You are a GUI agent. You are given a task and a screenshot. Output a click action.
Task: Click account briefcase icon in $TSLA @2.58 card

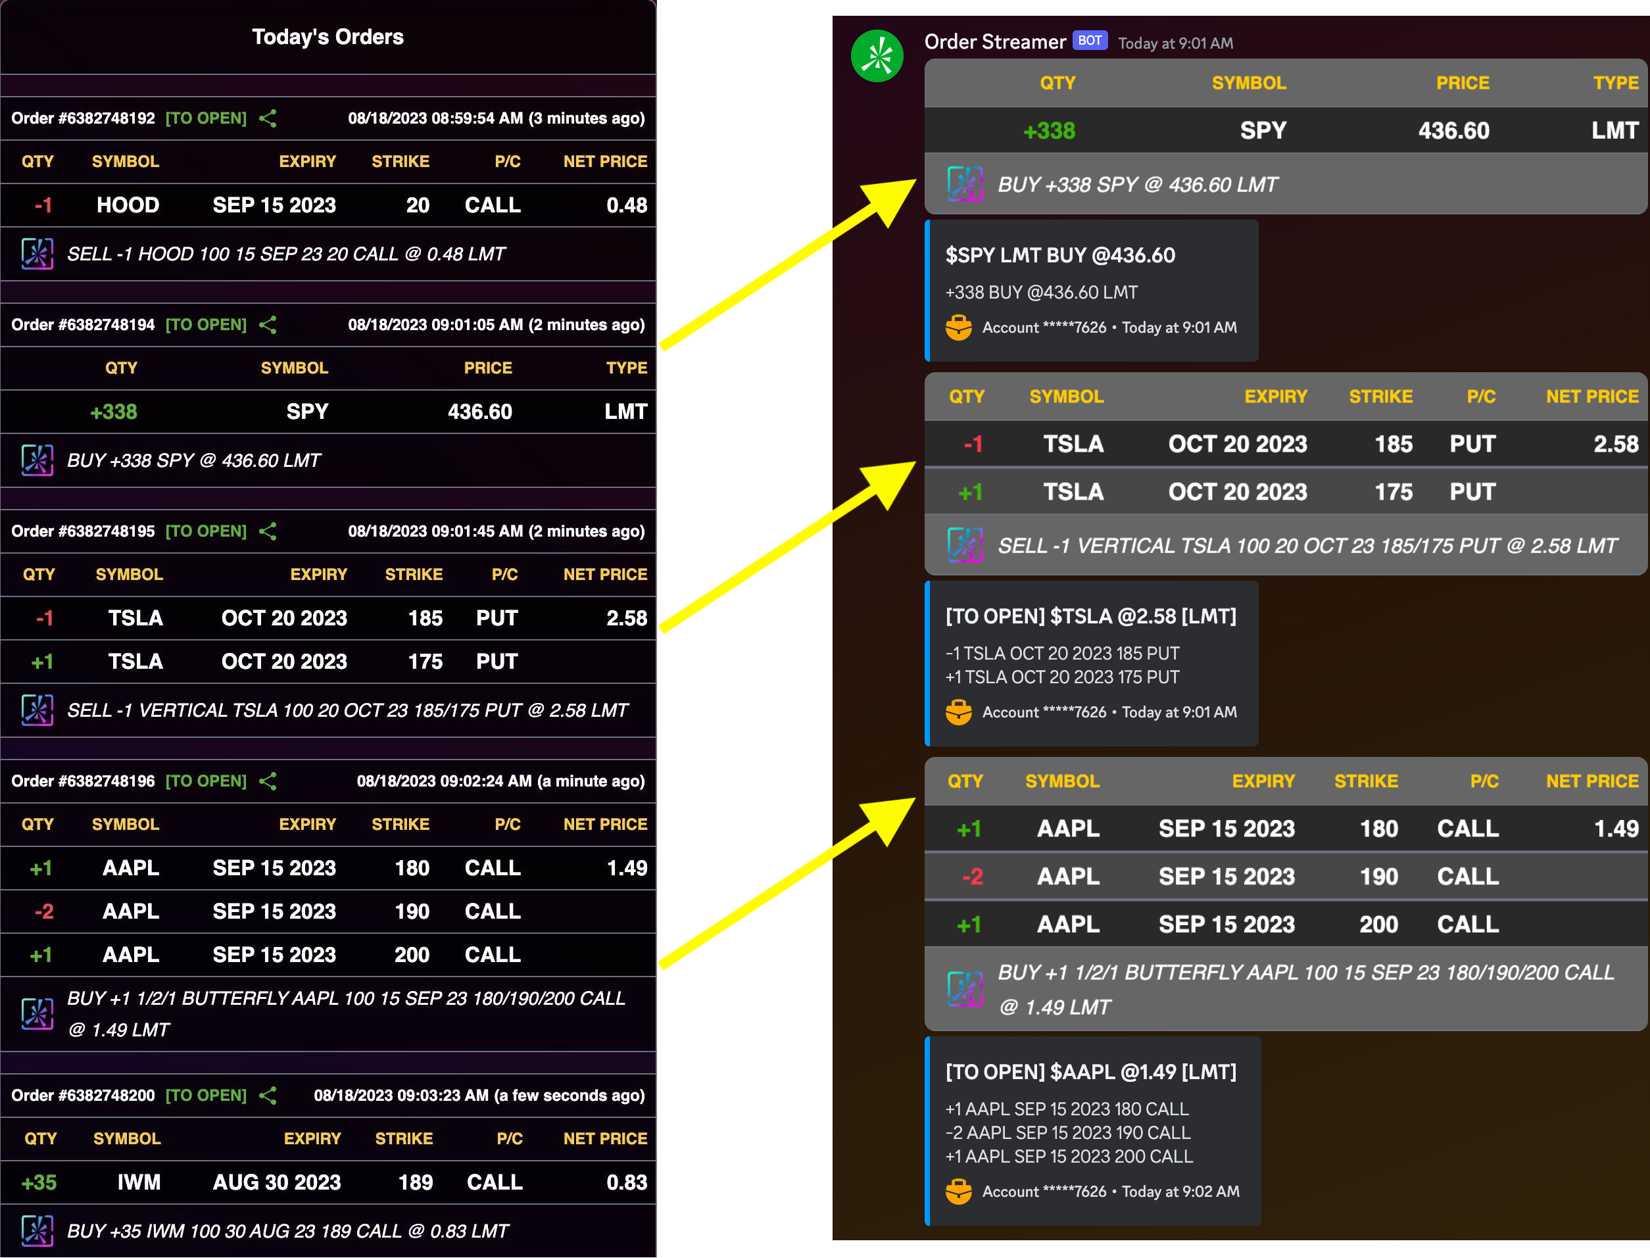[958, 712]
